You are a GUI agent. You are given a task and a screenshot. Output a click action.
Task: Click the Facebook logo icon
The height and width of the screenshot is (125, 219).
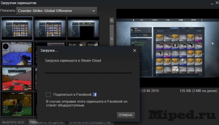[95, 94]
